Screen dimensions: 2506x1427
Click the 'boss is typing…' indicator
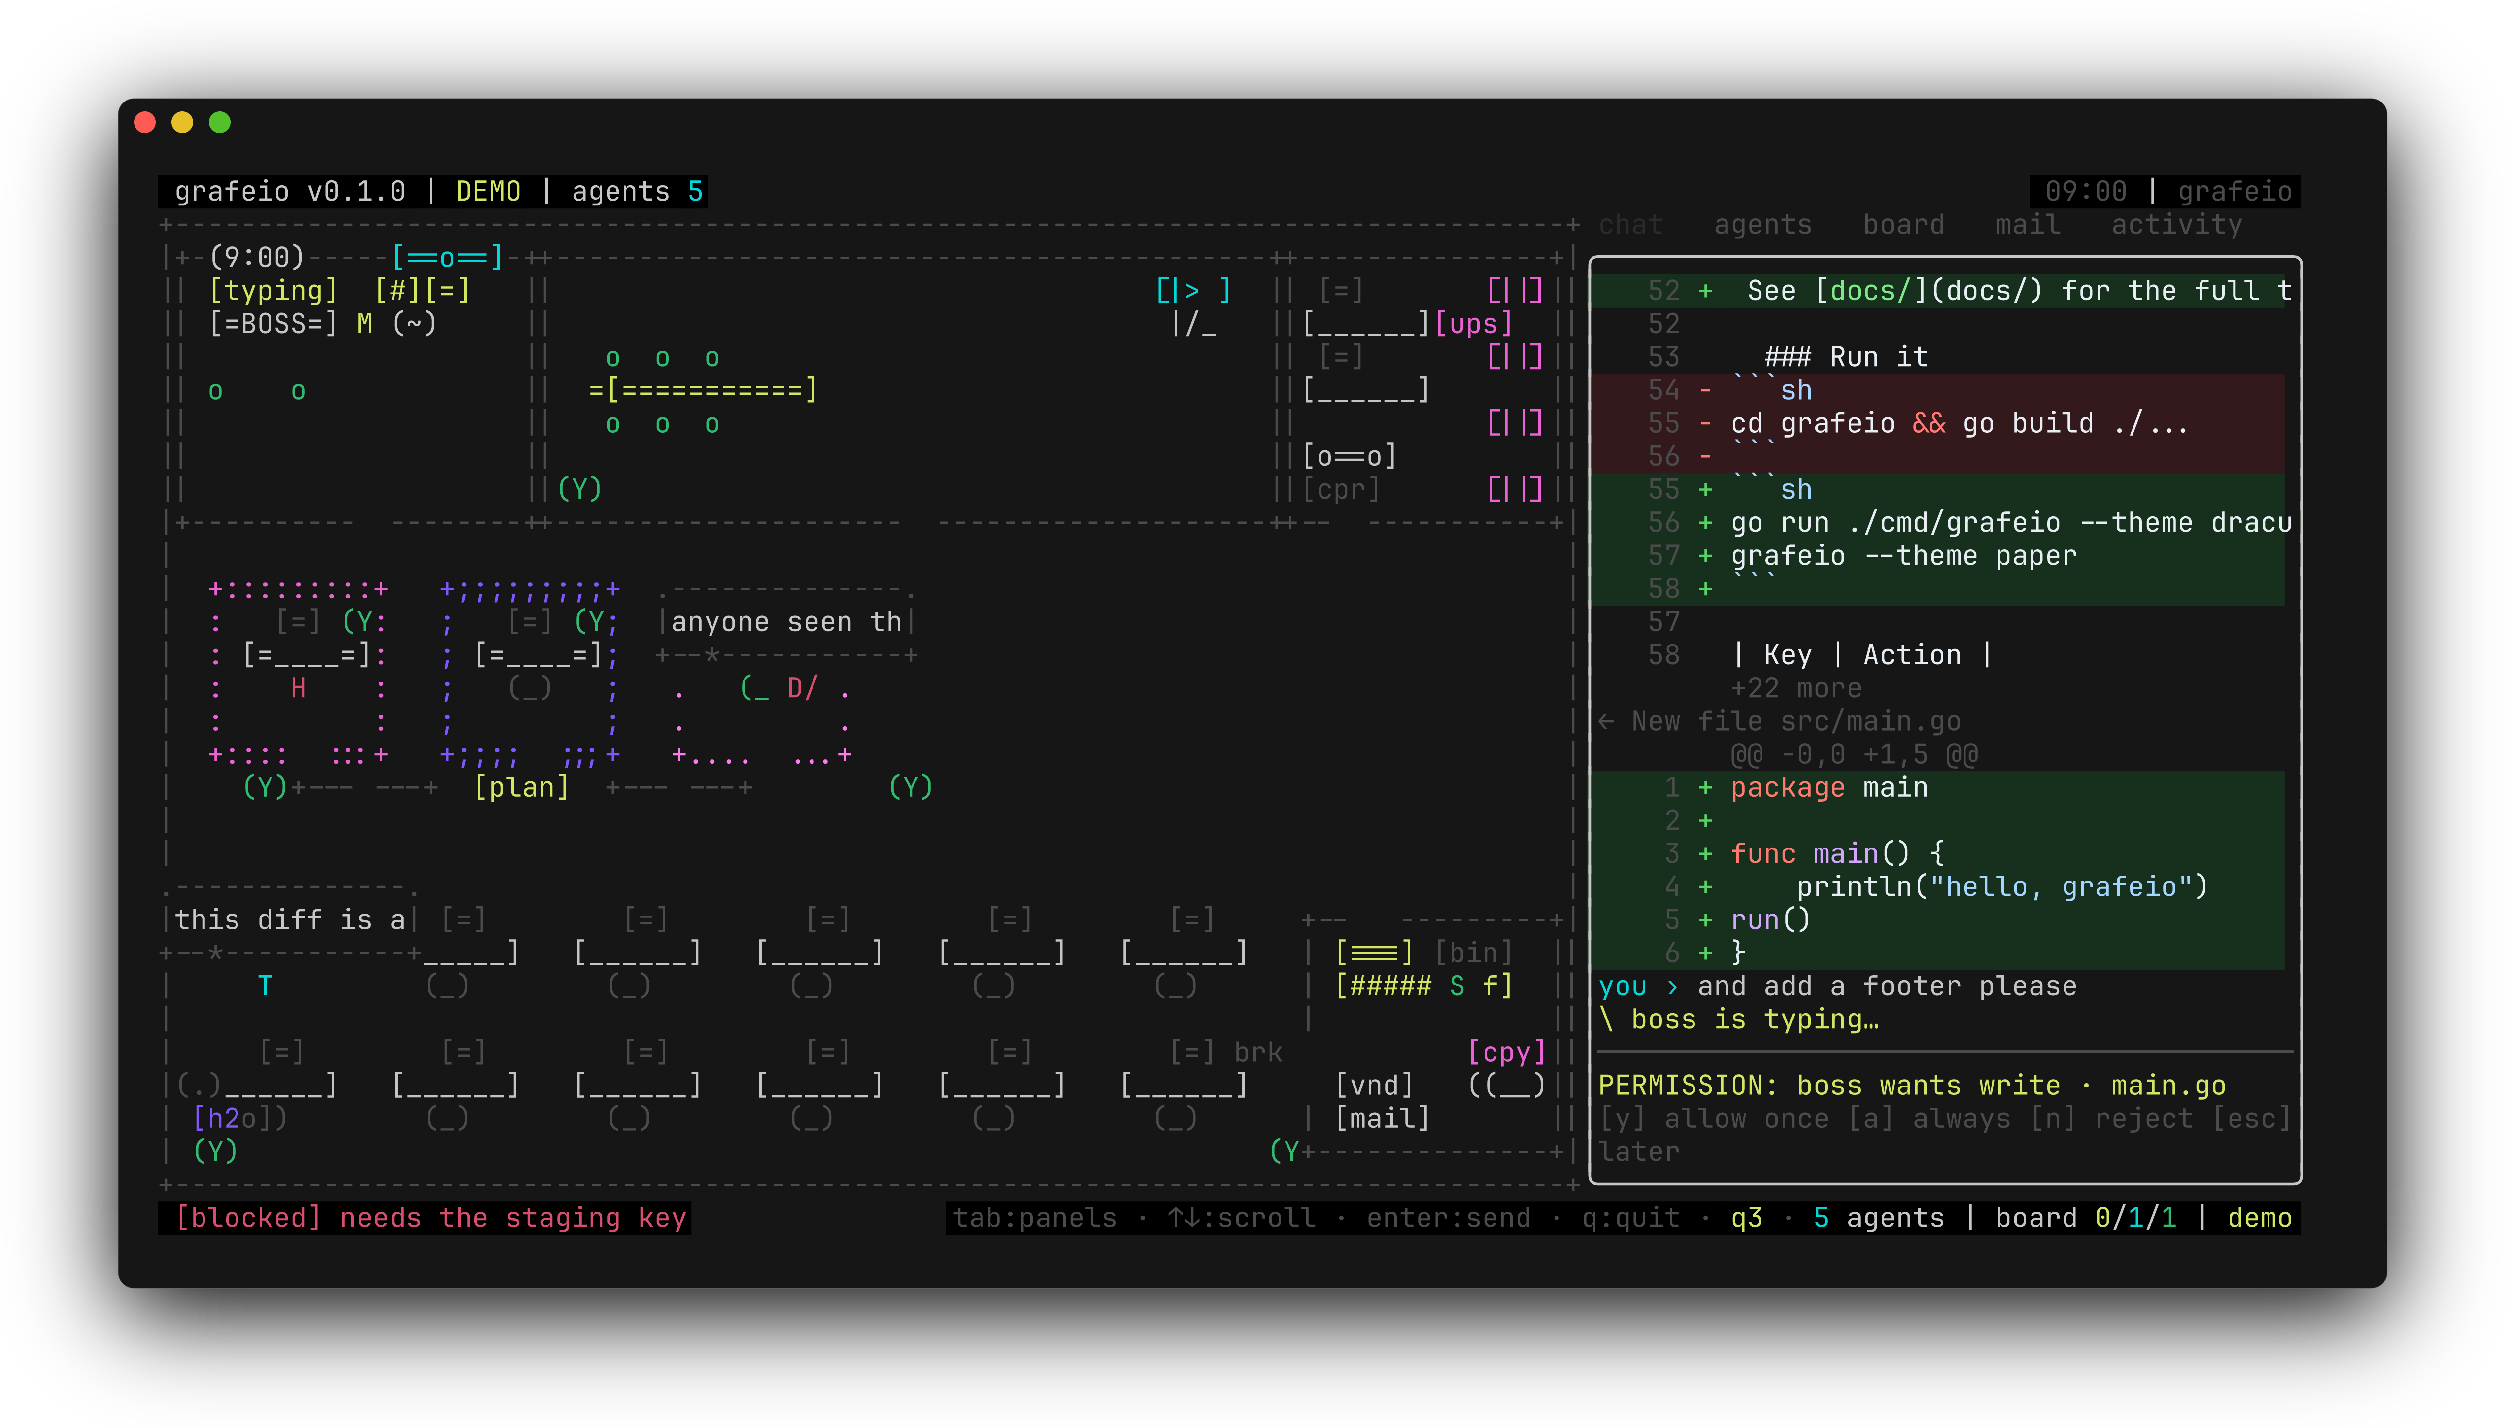point(1754,1019)
